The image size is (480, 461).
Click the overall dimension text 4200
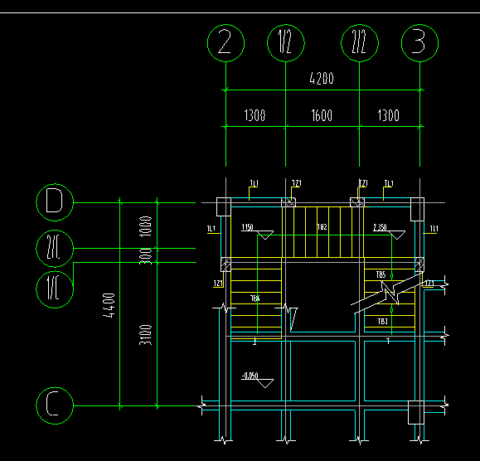click(x=322, y=79)
